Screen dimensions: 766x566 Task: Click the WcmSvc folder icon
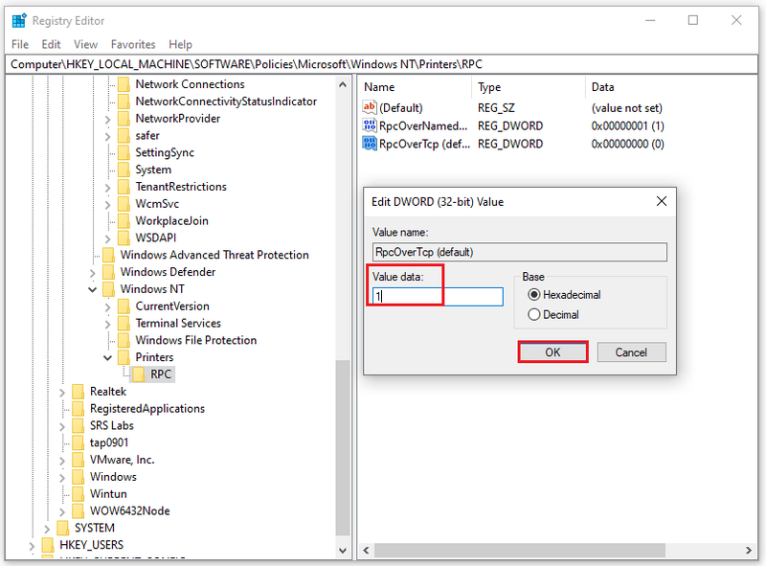tap(124, 204)
